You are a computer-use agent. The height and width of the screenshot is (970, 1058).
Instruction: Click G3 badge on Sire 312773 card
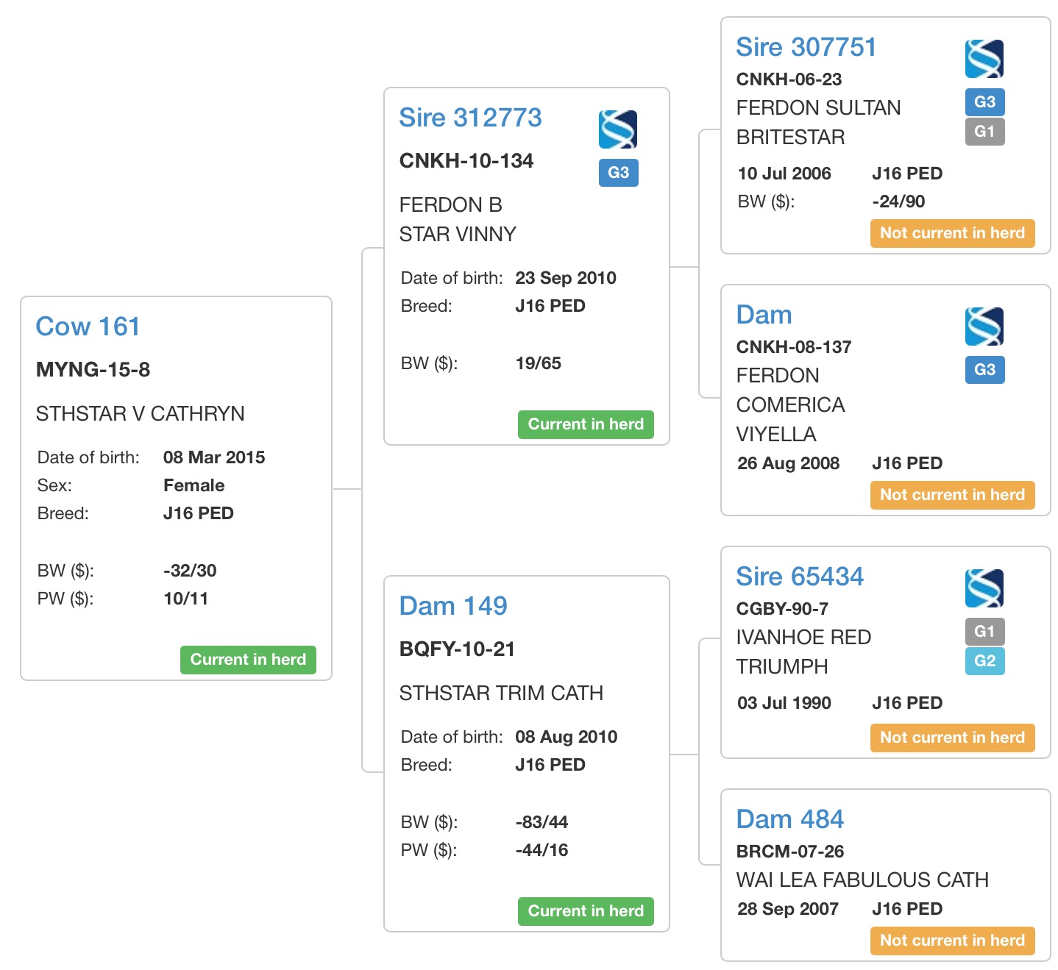(618, 173)
